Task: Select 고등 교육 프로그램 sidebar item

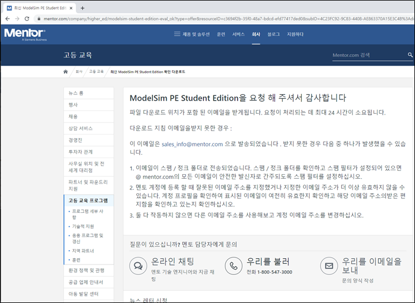Action: point(89,201)
